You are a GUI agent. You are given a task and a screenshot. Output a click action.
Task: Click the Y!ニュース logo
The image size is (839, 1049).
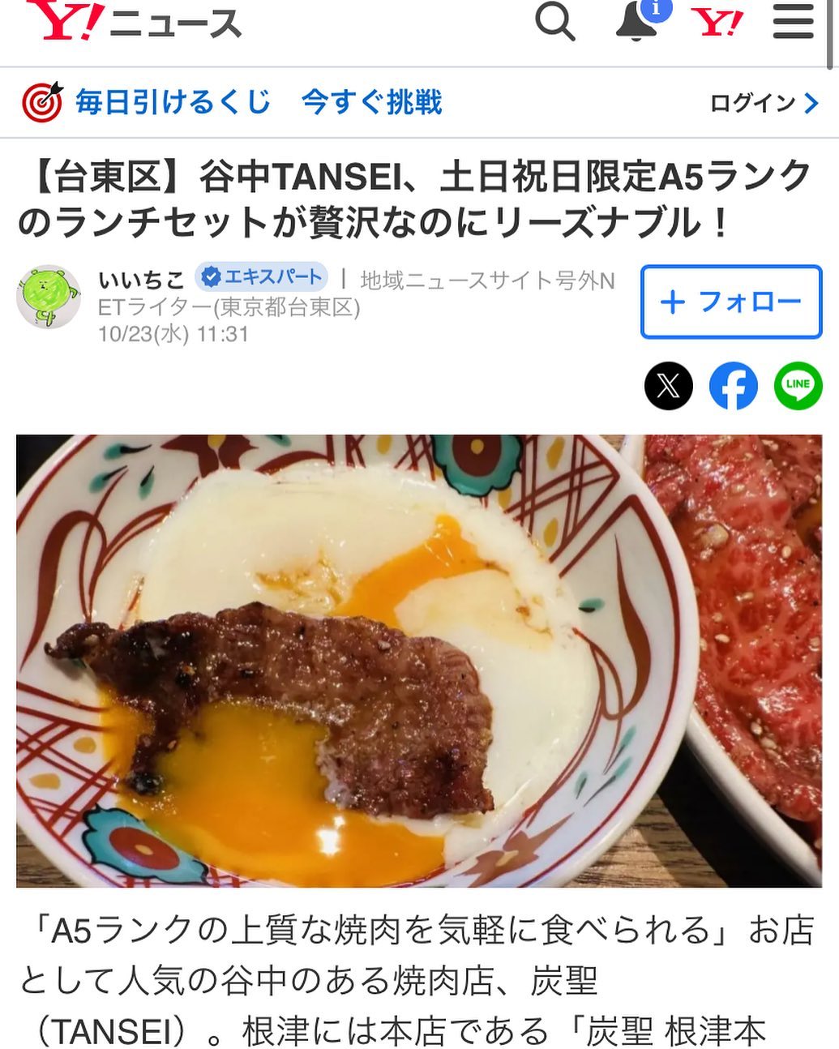[x=134, y=22]
